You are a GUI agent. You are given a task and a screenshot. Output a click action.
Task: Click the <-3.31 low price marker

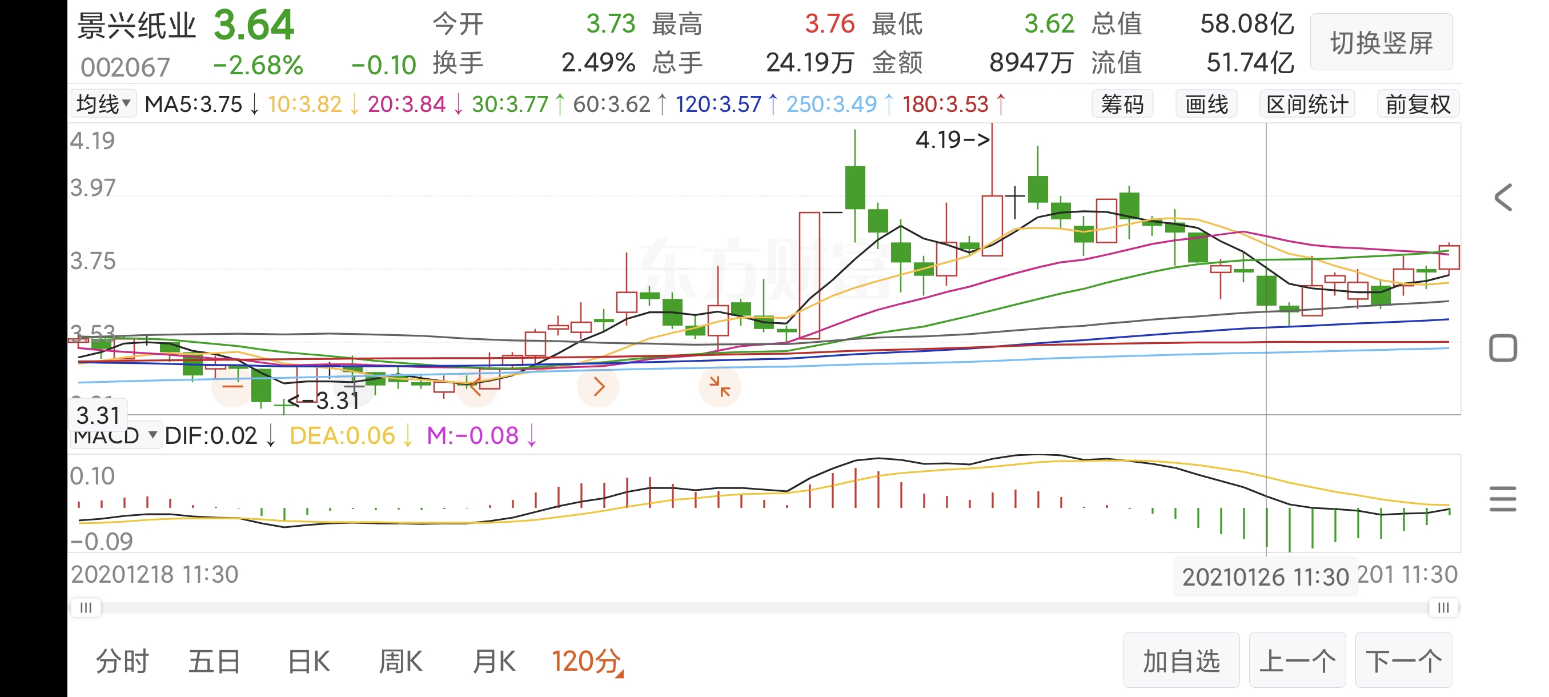323,400
